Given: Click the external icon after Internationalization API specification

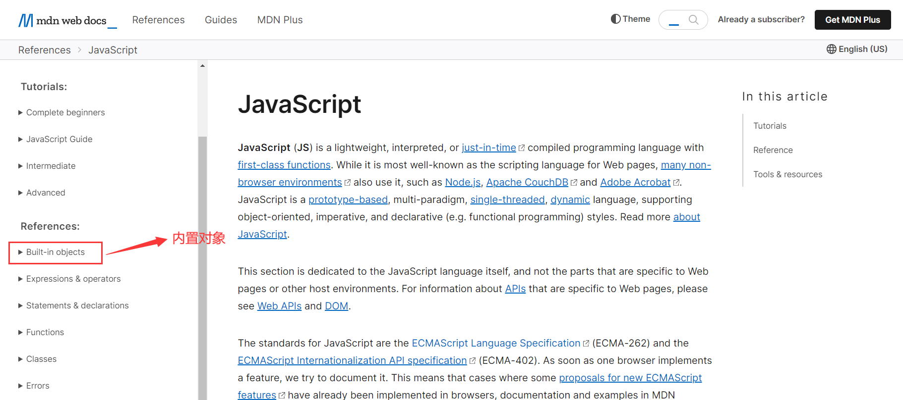Looking at the screenshot, I should click(x=472, y=361).
